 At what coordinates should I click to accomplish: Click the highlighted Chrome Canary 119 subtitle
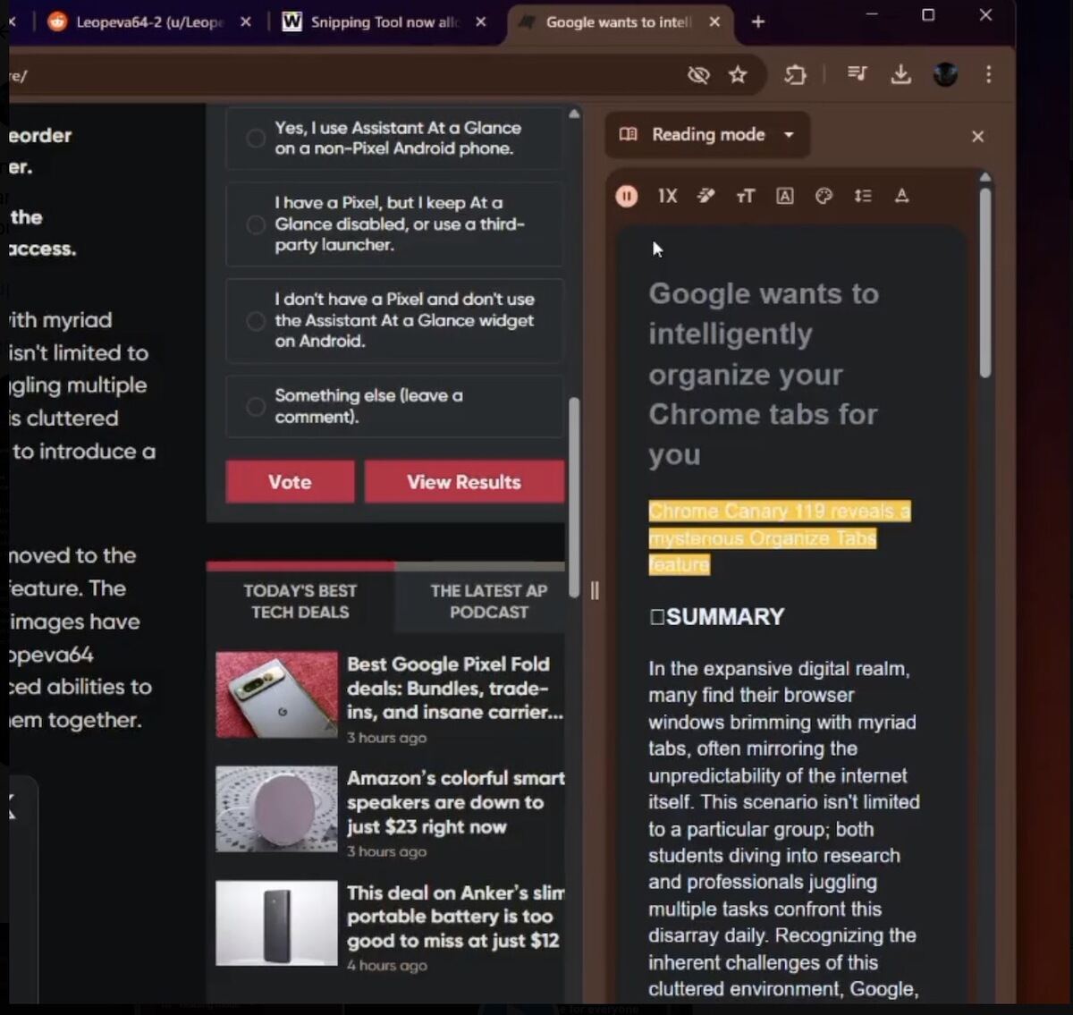[x=779, y=537]
